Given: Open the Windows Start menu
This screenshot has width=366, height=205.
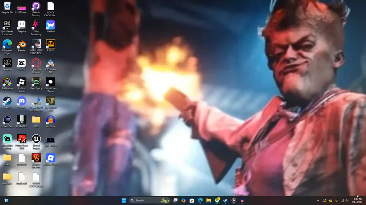Looking at the screenshot, I should [x=124, y=201].
